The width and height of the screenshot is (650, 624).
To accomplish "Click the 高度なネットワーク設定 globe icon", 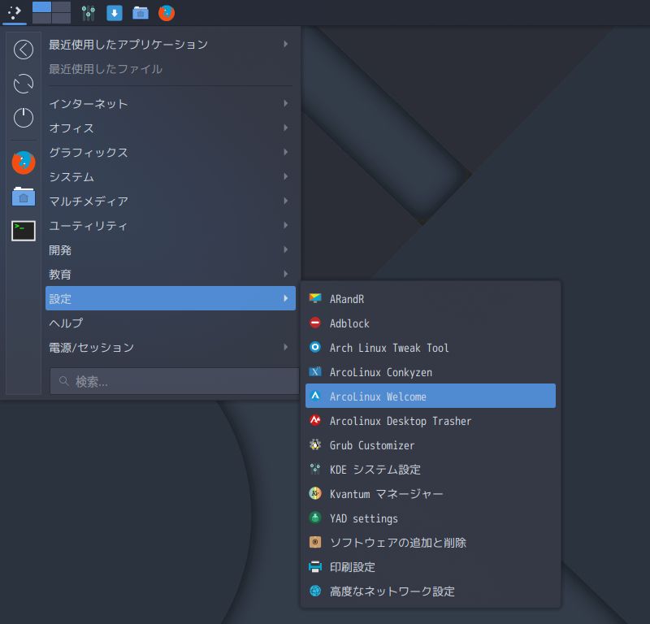I will pyautogui.click(x=315, y=591).
